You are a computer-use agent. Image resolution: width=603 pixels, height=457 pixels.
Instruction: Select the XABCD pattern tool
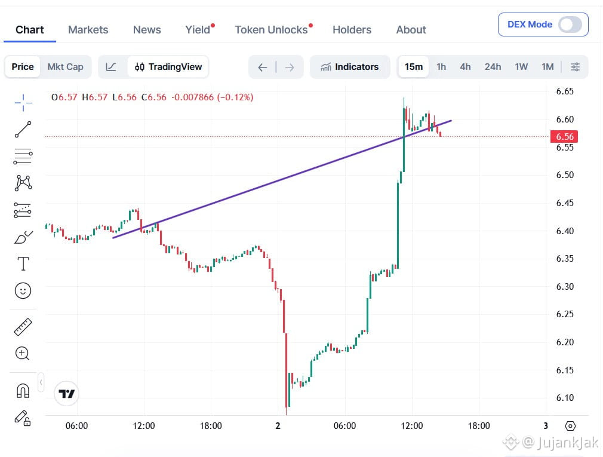[23, 183]
